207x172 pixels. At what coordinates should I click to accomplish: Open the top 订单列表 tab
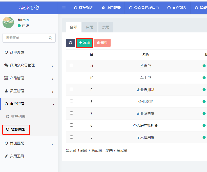click(x=84, y=8)
